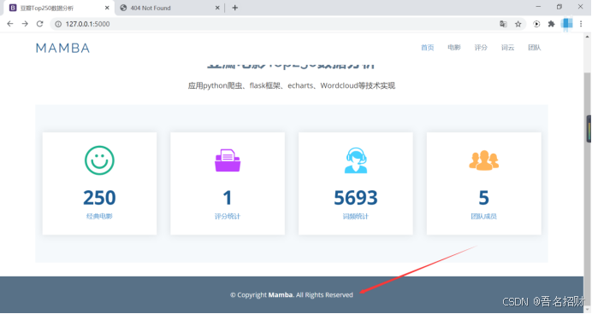
Task: Close the 404 Not Found tab
Action: click(217, 8)
